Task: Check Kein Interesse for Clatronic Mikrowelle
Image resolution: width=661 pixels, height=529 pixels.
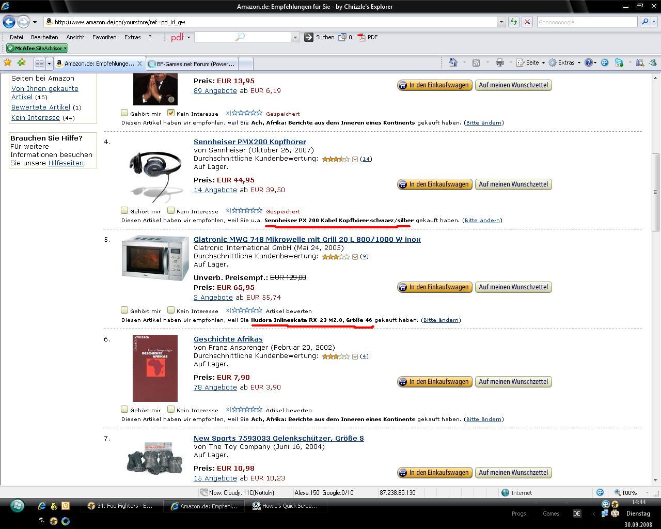Action: [171, 310]
